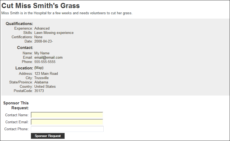230x141 pixels.
Task: Open the (Map) link next to Location
Action: (x=39, y=68)
